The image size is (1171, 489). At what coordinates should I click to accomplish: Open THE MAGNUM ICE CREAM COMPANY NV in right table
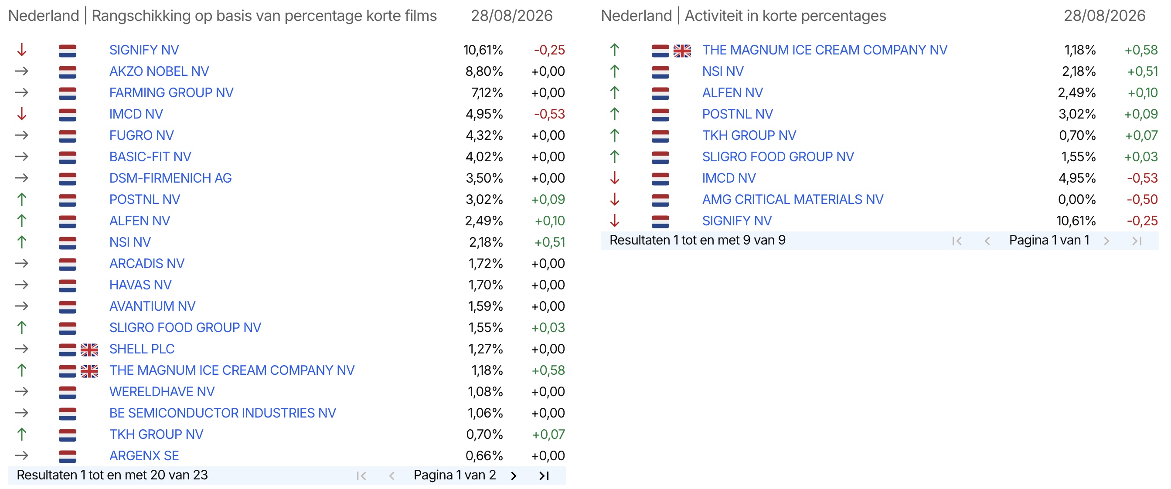click(824, 50)
